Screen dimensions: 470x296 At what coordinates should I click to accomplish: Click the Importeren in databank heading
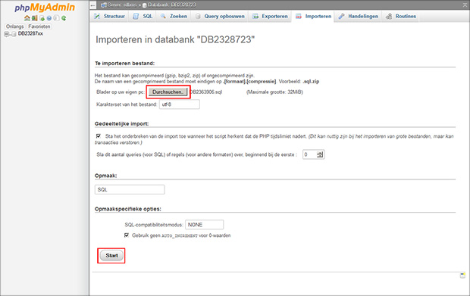click(x=175, y=39)
